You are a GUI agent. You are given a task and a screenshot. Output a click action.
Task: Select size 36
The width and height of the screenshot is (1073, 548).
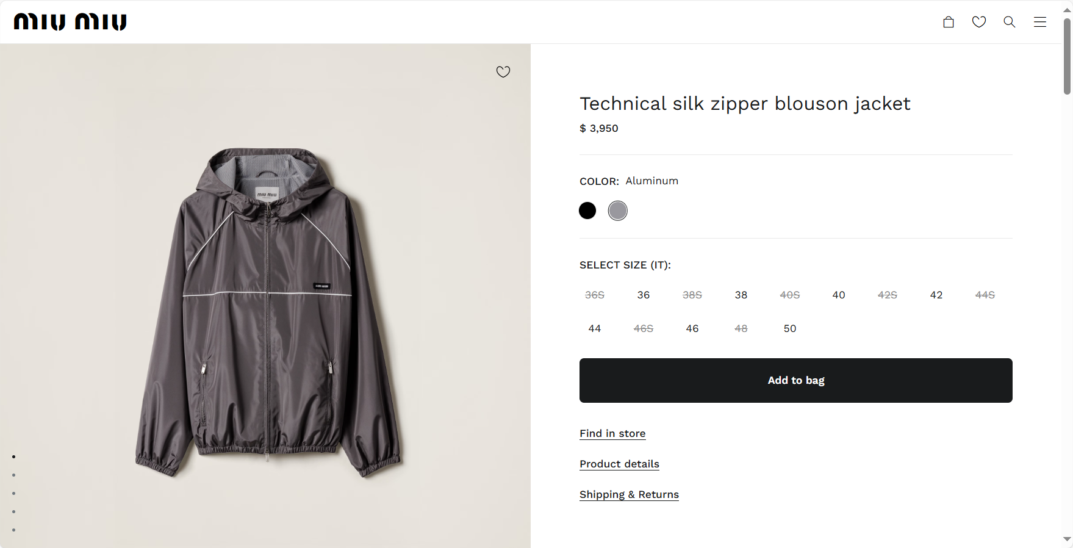(644, 295)
